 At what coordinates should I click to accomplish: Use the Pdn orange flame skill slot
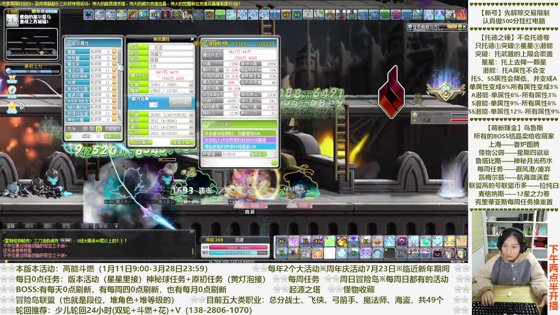point(317,253)
